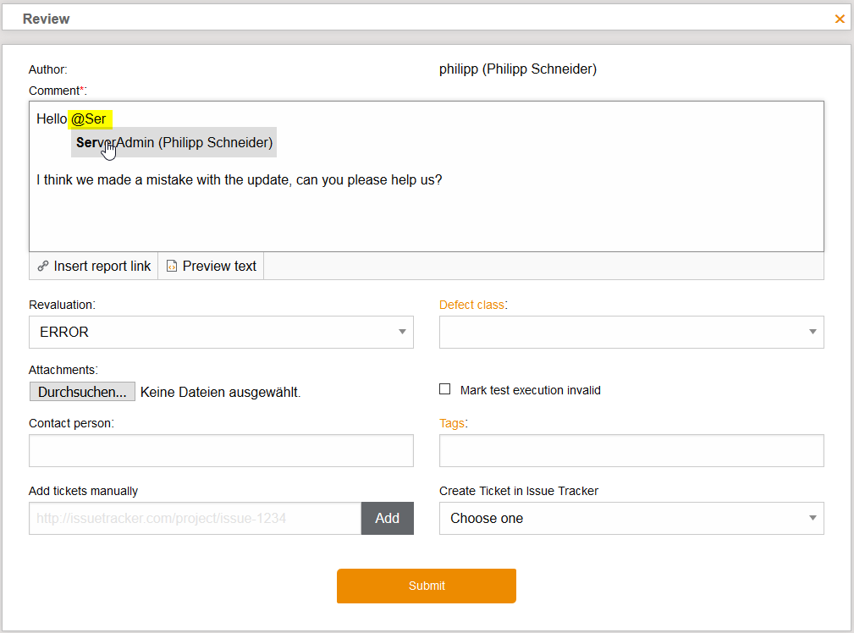Close the Review dialog with the X icon
The height and width of the screenshot is (633, 854).
(x=840, y=19)
